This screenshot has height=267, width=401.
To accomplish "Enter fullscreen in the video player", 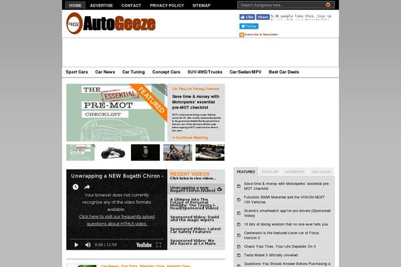I will pyautogui.click(x=158, y=245).
